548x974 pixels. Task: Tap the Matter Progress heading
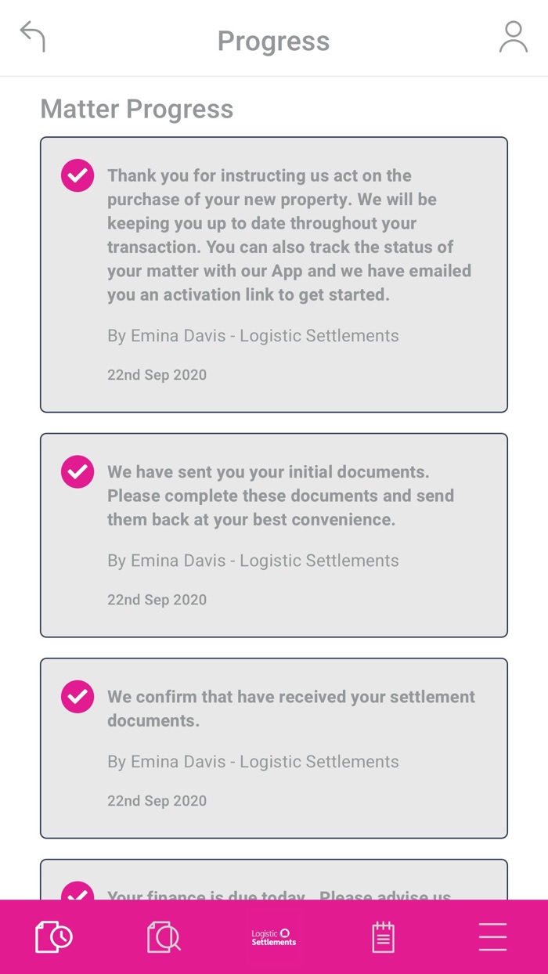[x=136, y=109]
